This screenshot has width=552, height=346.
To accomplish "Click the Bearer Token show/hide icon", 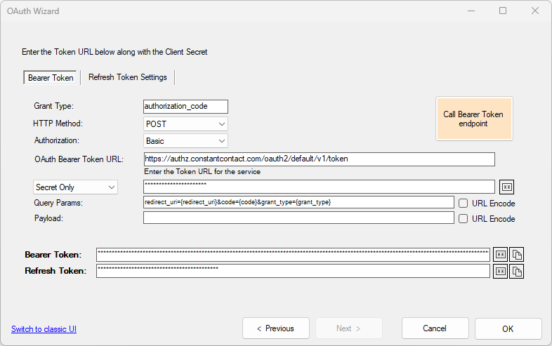I will coord(501,254).
